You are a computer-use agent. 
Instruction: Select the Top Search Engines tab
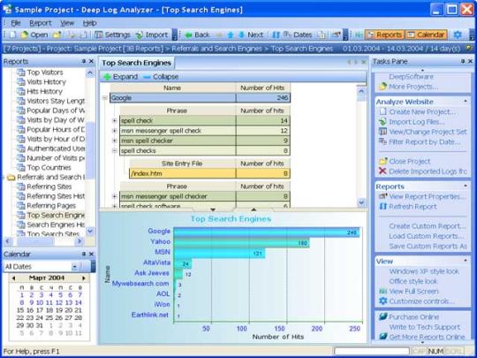pyautogui.click(x=136, y=63)
